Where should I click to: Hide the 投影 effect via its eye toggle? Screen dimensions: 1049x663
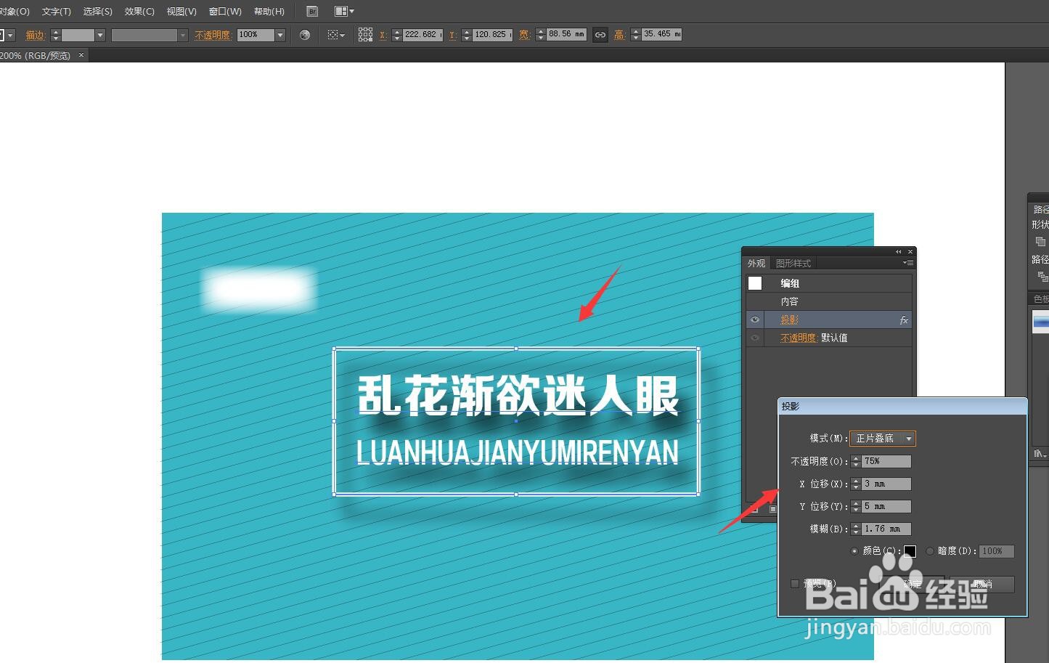[755, 320]
